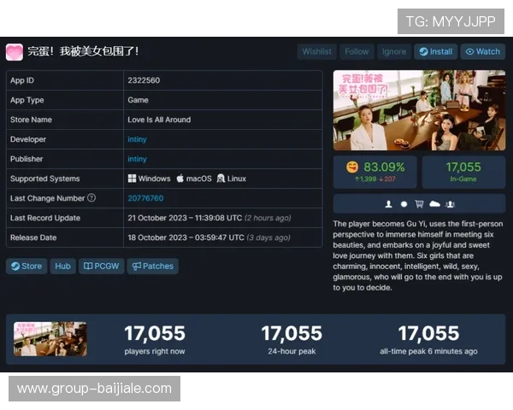Open the Patches page
The width and height of the screenshot is (513, 410).
click(x=152, y=266)
